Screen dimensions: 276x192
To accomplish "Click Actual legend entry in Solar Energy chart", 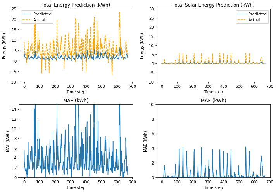I will tap(254, 20).
